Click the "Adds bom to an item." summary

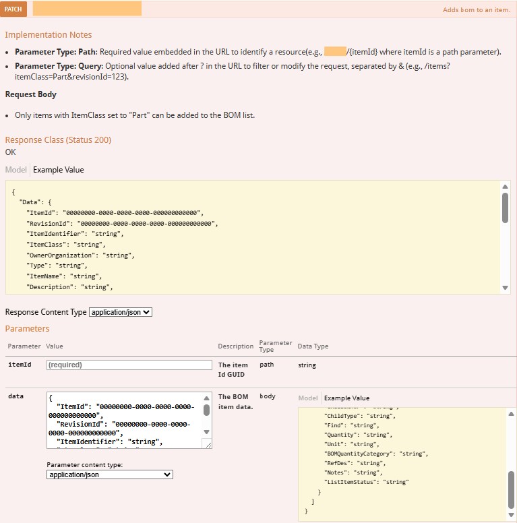coord(476,10)
